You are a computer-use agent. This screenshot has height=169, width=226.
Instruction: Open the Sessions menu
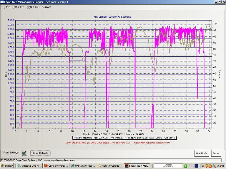46,7
